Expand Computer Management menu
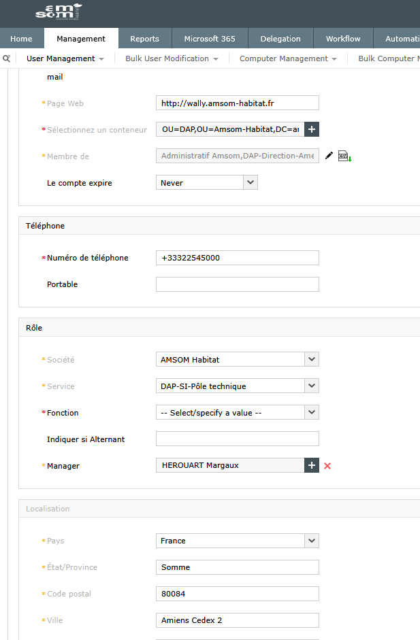Viewport: 420px width, 640px height. pyautogui.click(x=288, y=58)
